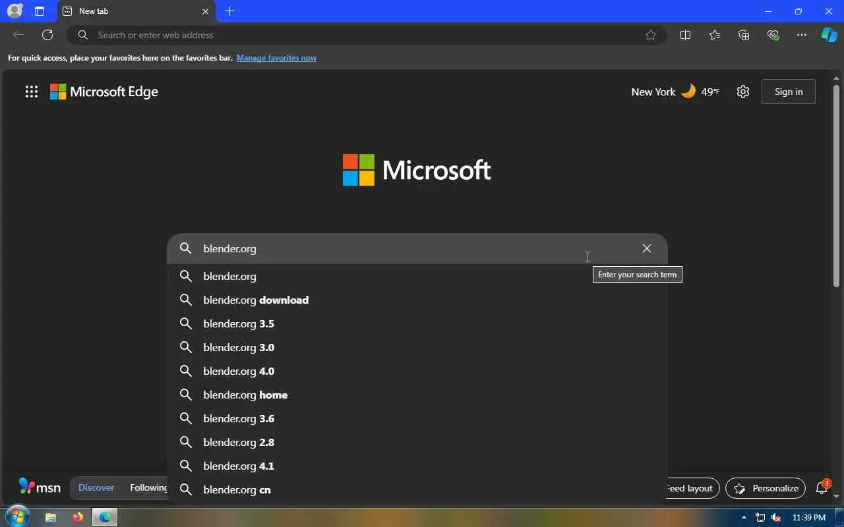Select suggestion blender.org 3.0
This screenshot has height=527, width=844.
tap(417, 347)
